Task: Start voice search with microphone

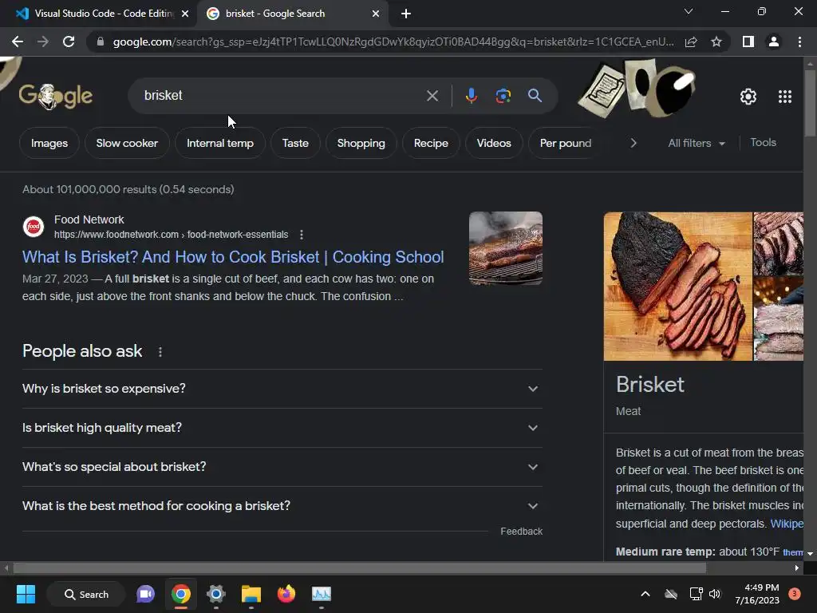Action: pos(471,96)
